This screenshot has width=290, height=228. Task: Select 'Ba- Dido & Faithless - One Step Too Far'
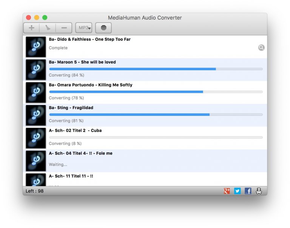[x=90, y=39]
